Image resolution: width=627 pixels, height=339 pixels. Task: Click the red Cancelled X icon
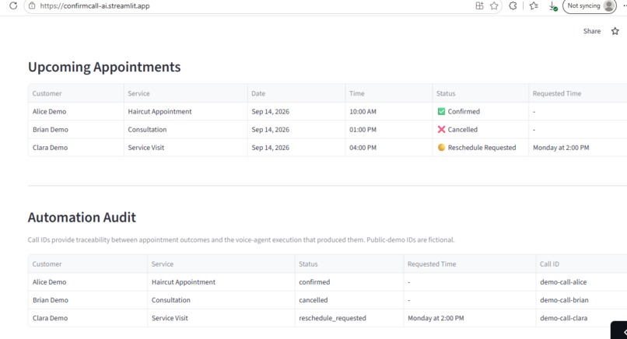(441, 130)
